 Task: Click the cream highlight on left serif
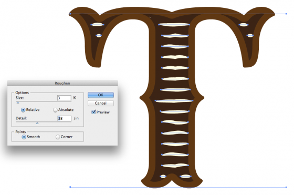[x=97, y=24]
